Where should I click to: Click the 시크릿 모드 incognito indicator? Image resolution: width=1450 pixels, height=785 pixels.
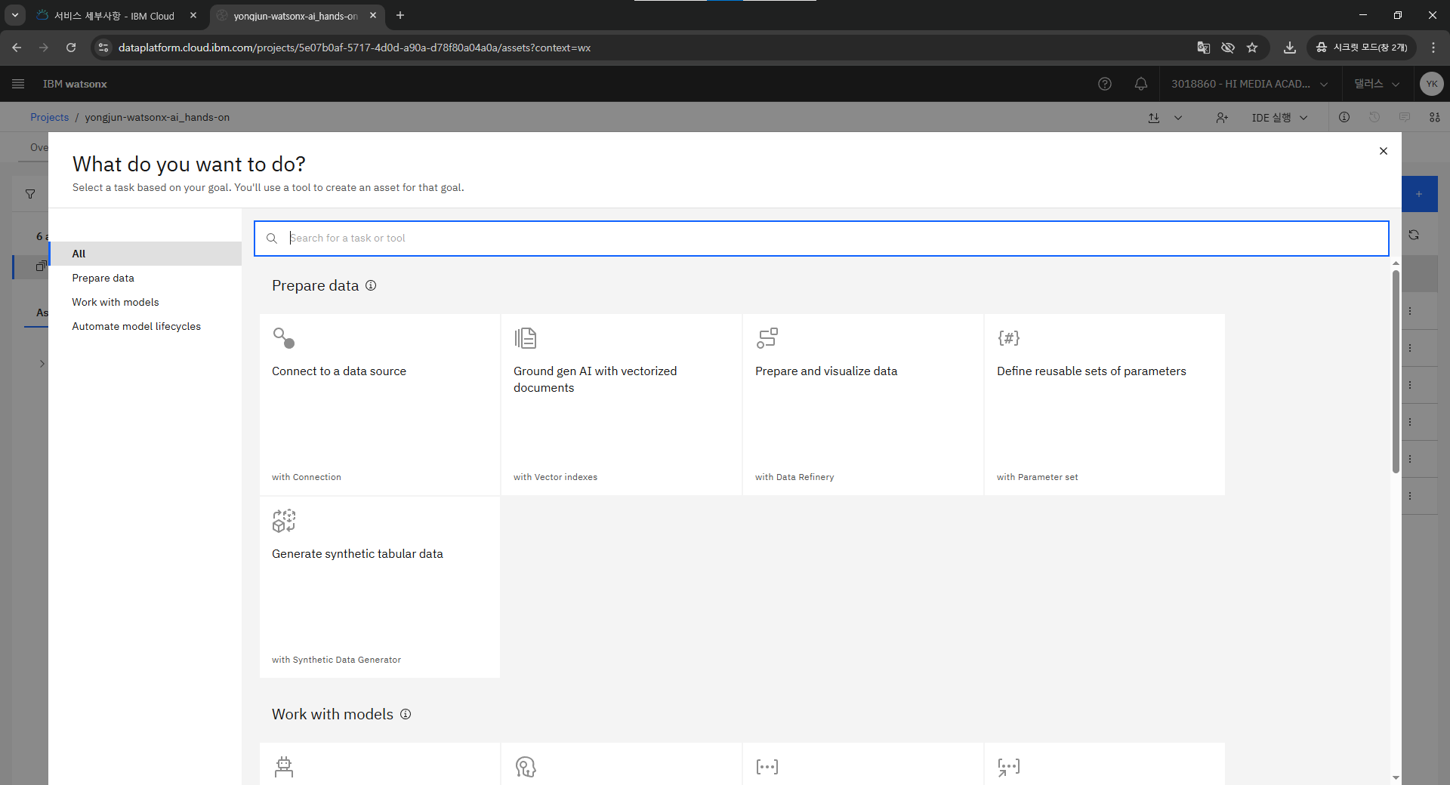click(x=1362, y=48)
